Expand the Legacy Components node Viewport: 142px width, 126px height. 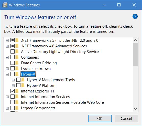tap(7, 108)
